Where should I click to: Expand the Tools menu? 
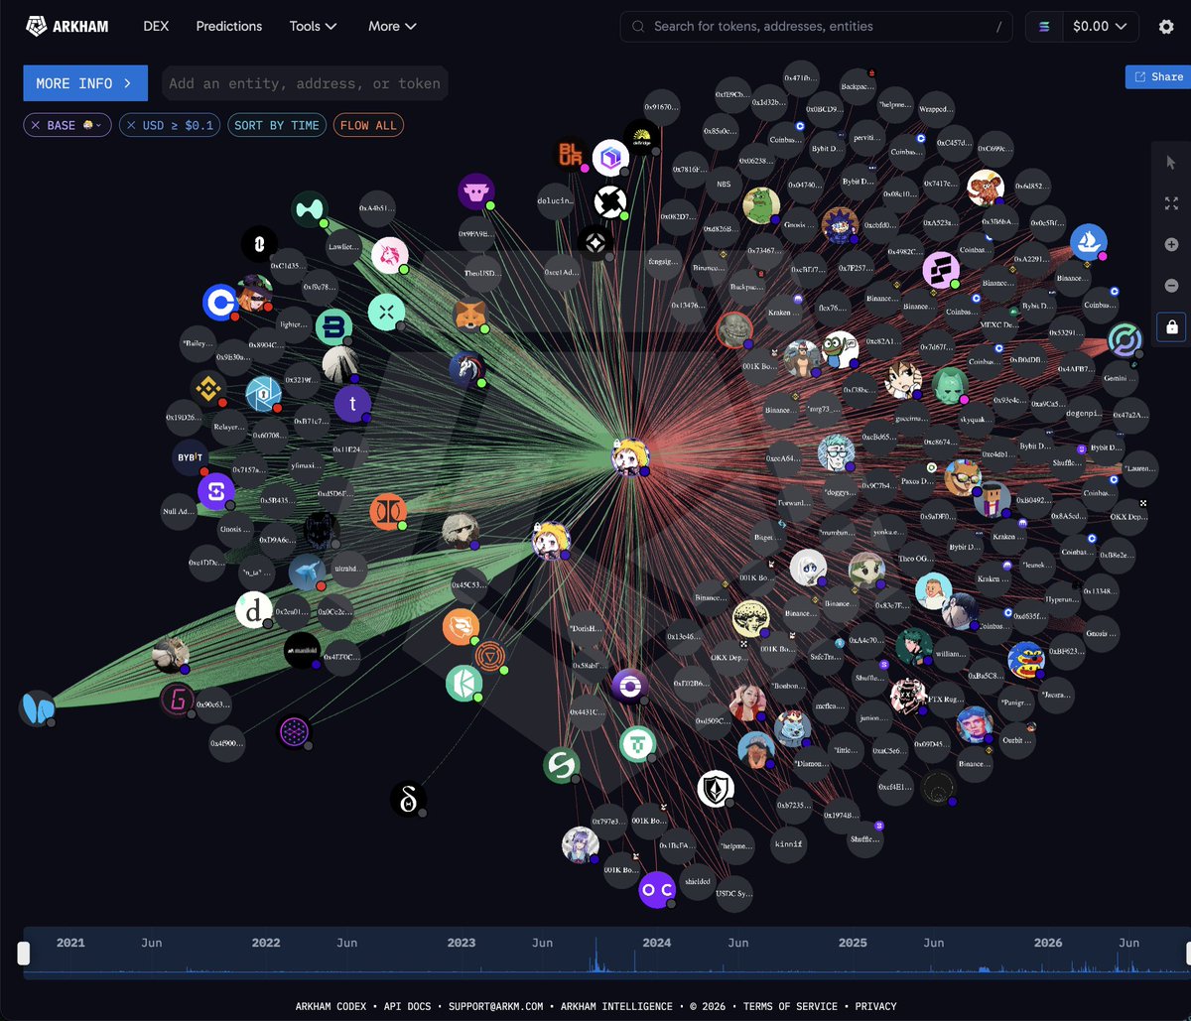pyautogui.click(x=314, y=27)
